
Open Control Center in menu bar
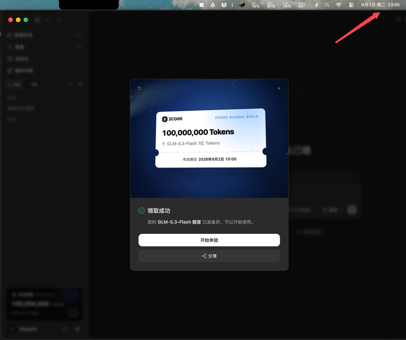(x=352, y=5)
